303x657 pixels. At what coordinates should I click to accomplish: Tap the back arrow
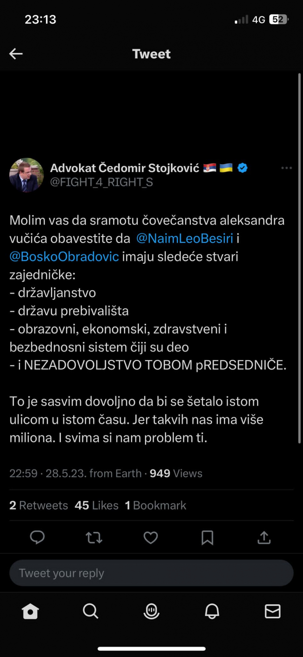click(x=16, y=54)
